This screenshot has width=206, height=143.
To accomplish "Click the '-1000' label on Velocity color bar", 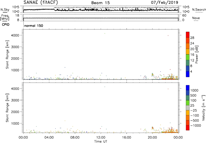I will (x=195, y=125).
